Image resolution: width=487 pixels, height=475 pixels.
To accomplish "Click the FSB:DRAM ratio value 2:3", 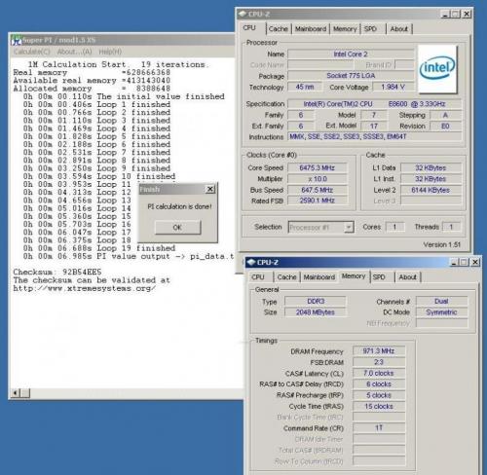I will pos(379,362).
